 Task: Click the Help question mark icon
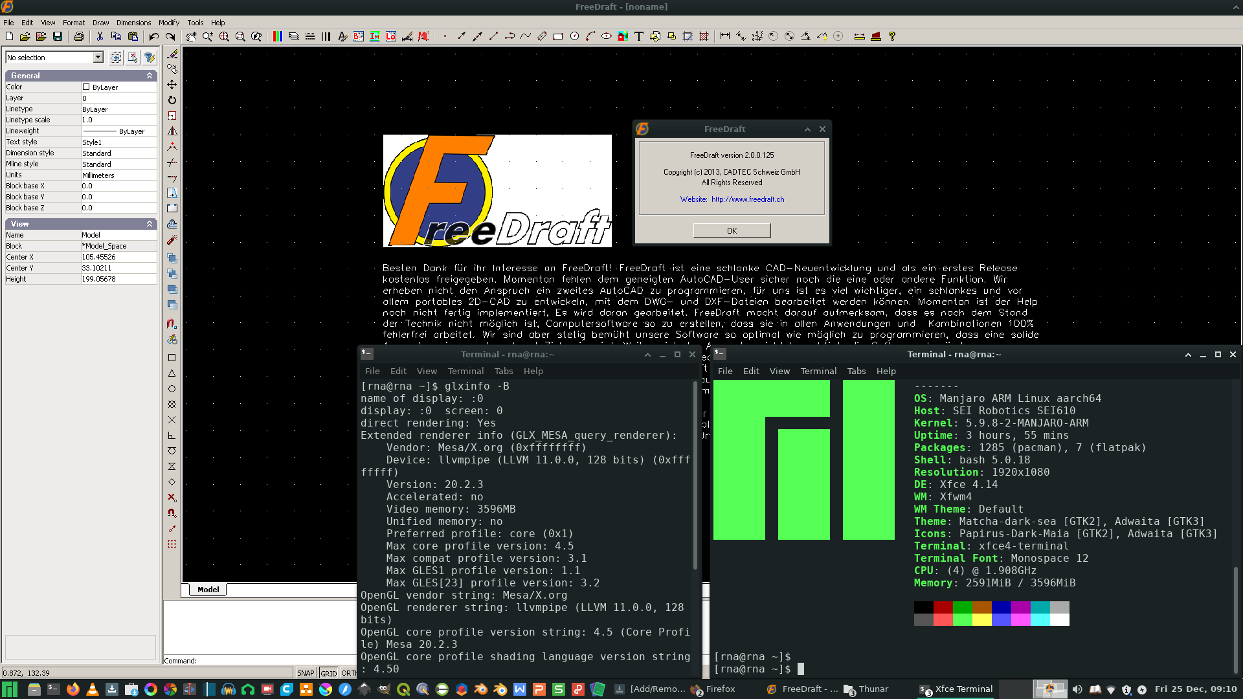click(892, 36)
